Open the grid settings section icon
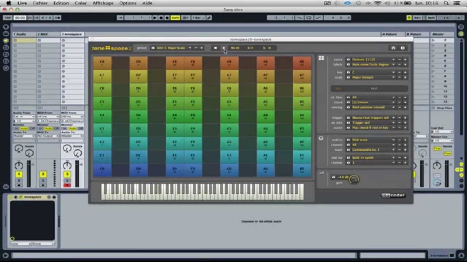This screenshot has width=467, height=262. (321, 58)
